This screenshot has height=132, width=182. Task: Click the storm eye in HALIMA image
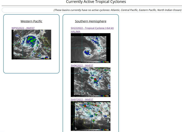(87, 53)
